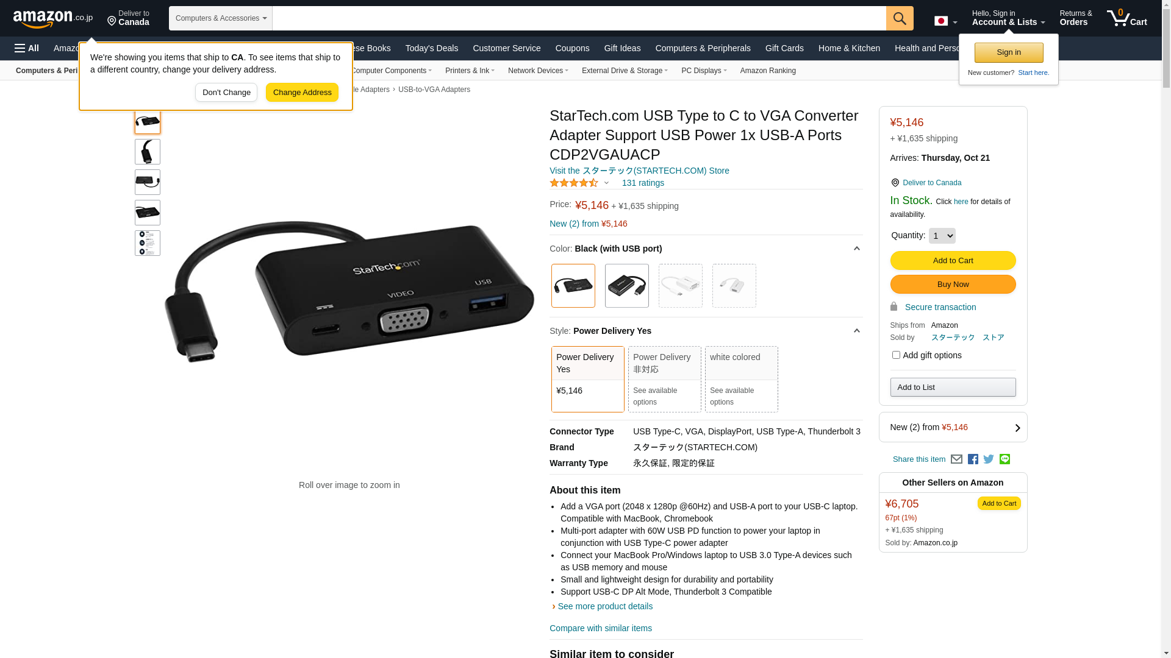Click the search magnifier icon button
The width and height of the screenshot is (1171, 658).
click(900, 18)
